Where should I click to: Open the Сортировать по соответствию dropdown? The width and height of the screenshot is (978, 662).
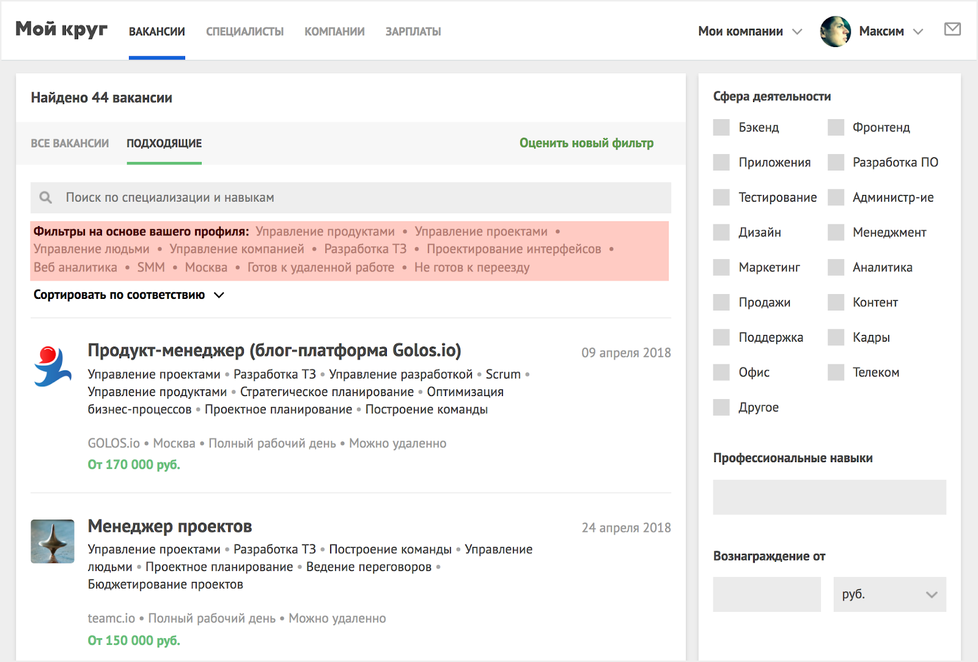pyautogui.click(x=129, y=295)
